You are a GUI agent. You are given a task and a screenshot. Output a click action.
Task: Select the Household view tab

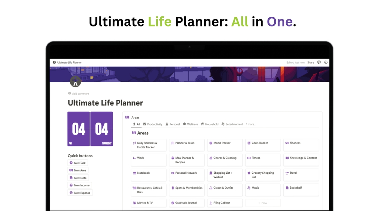tap(209, 124)
